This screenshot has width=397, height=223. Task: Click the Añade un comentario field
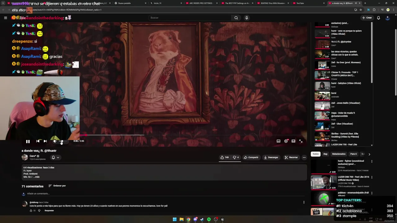point(166,194)
